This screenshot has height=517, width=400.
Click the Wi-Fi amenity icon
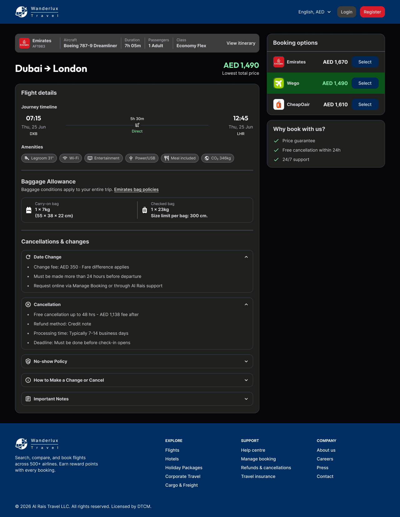65,158
